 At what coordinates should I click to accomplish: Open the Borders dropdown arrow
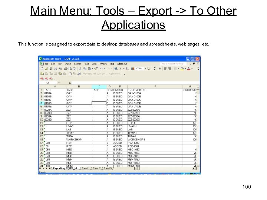(179, 69)
